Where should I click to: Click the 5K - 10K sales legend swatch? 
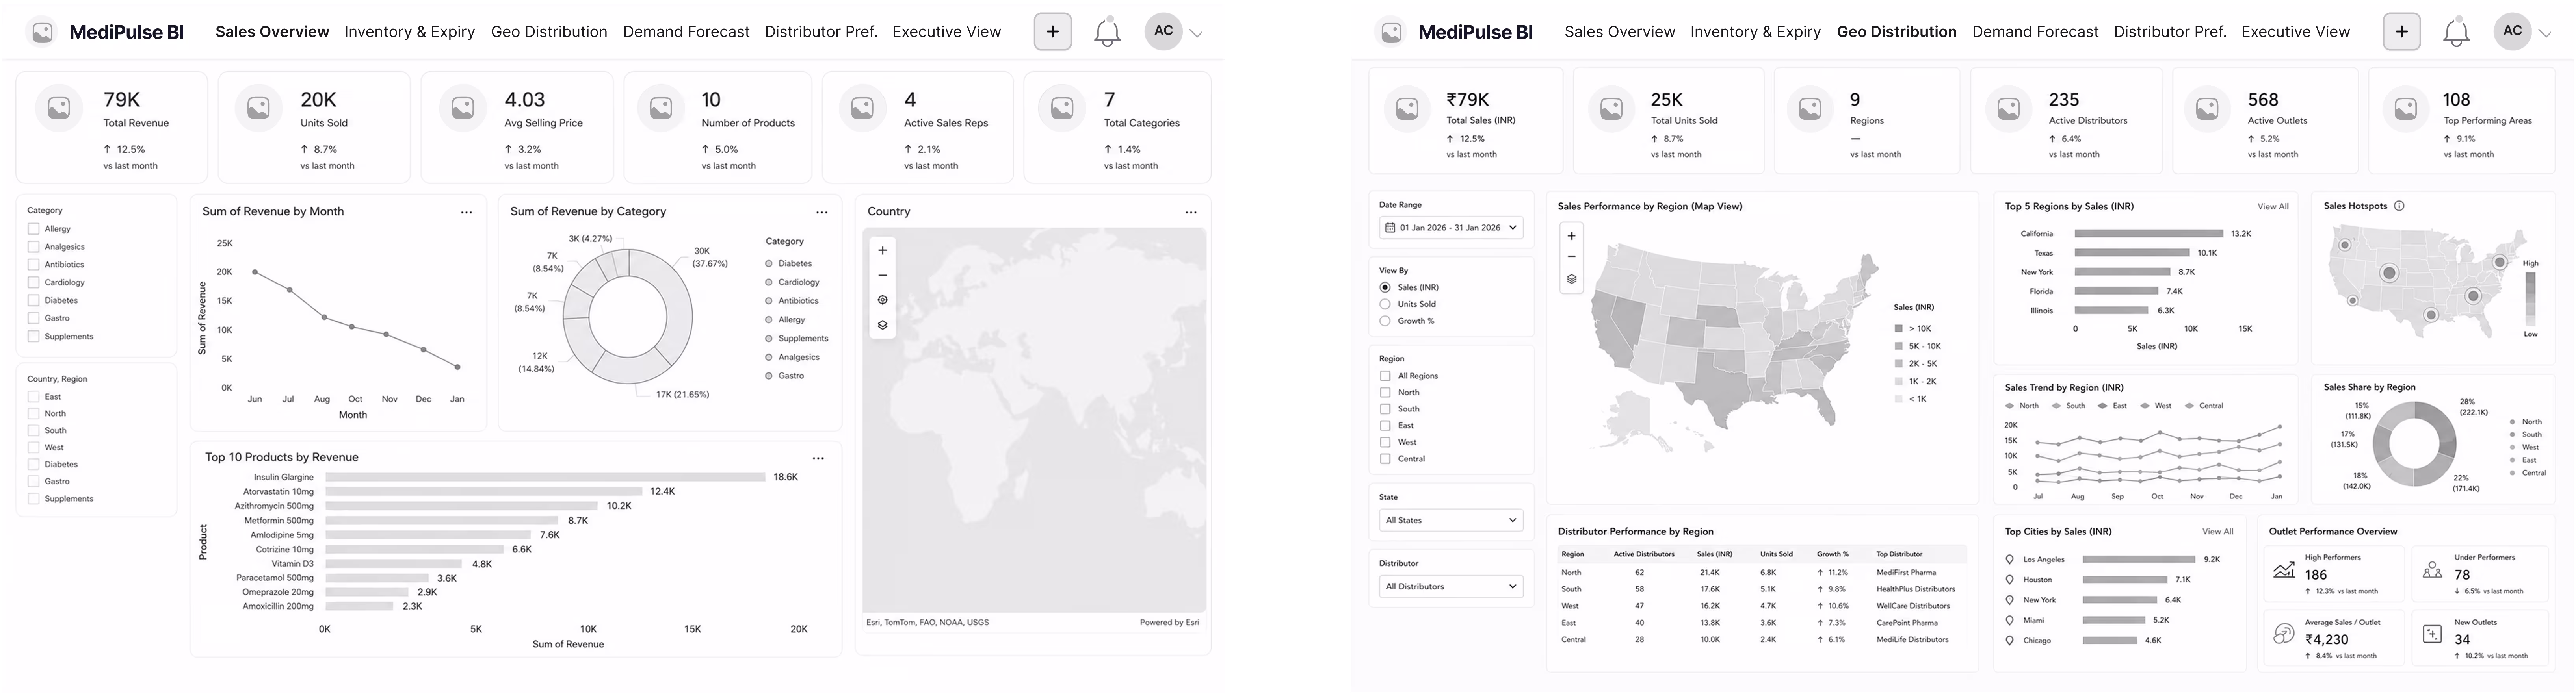point(1899,346)
